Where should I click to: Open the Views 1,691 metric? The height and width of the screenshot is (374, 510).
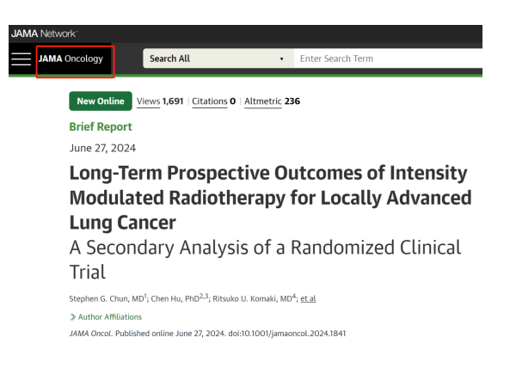click(x=160, y=101)
